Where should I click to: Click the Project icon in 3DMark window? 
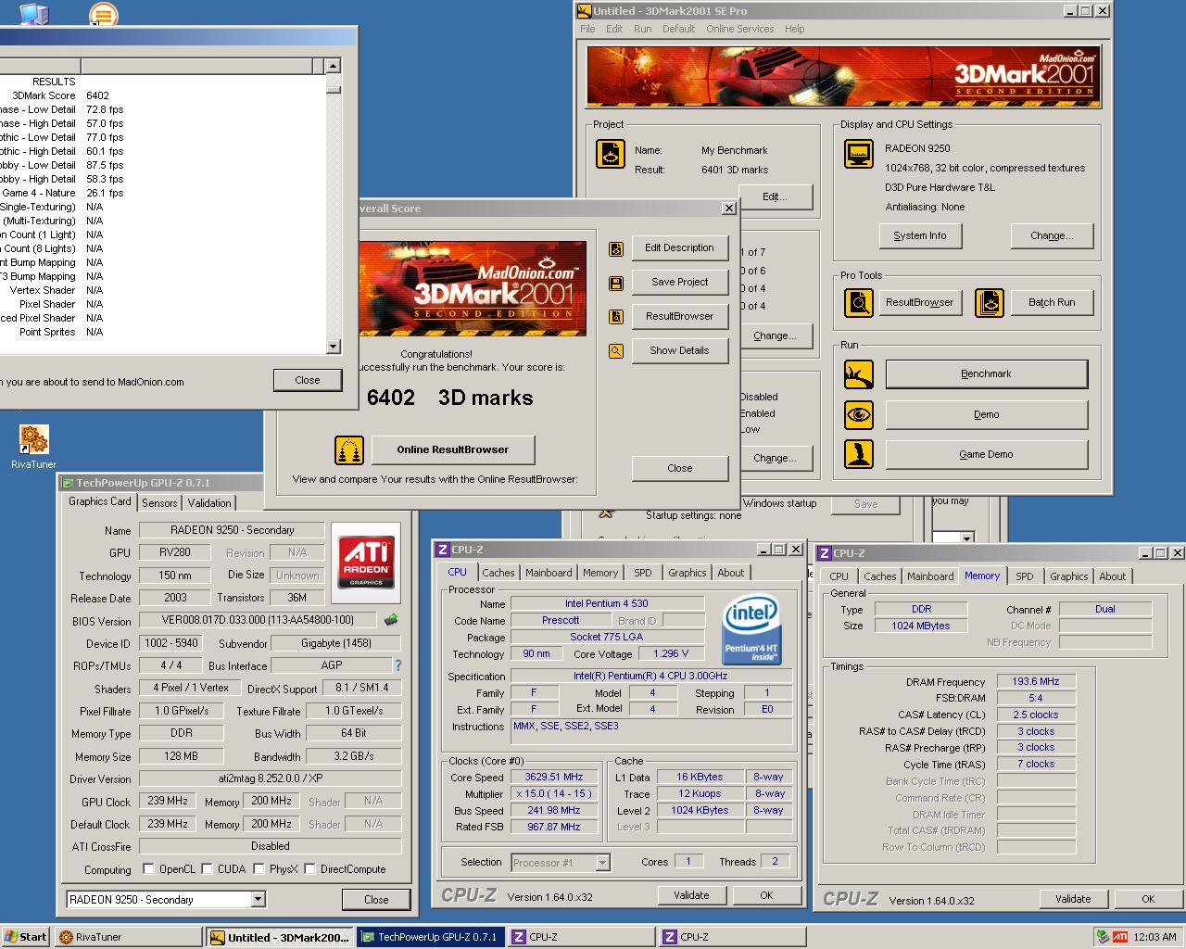point(611,154)
